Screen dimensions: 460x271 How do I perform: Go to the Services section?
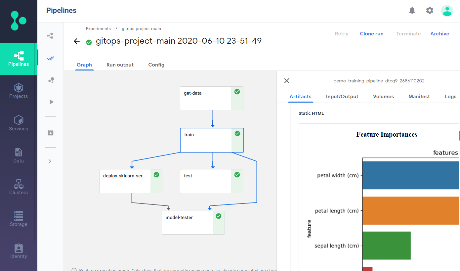click(19, 123)
